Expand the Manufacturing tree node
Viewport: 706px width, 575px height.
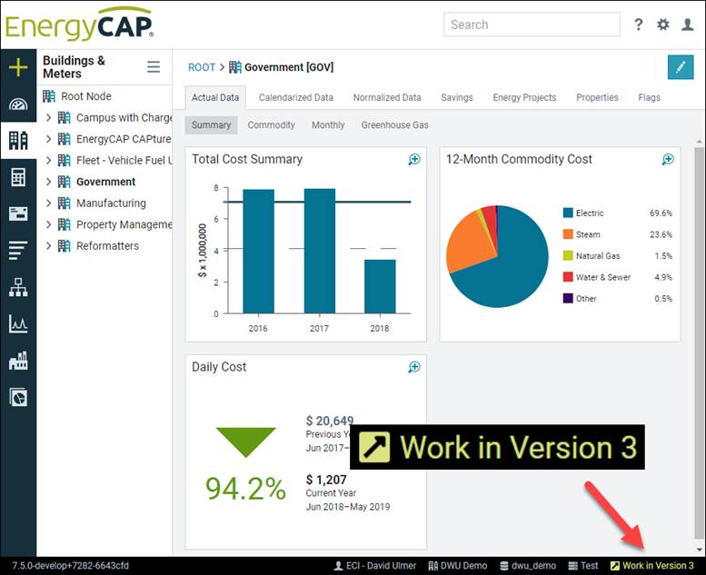pos(49,203)
